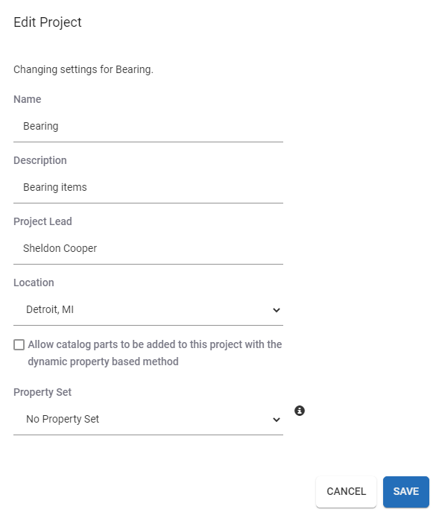Click the Name field label
This screenshot has height=521, width=442.
pyautogui.click(x=28, y=99)
